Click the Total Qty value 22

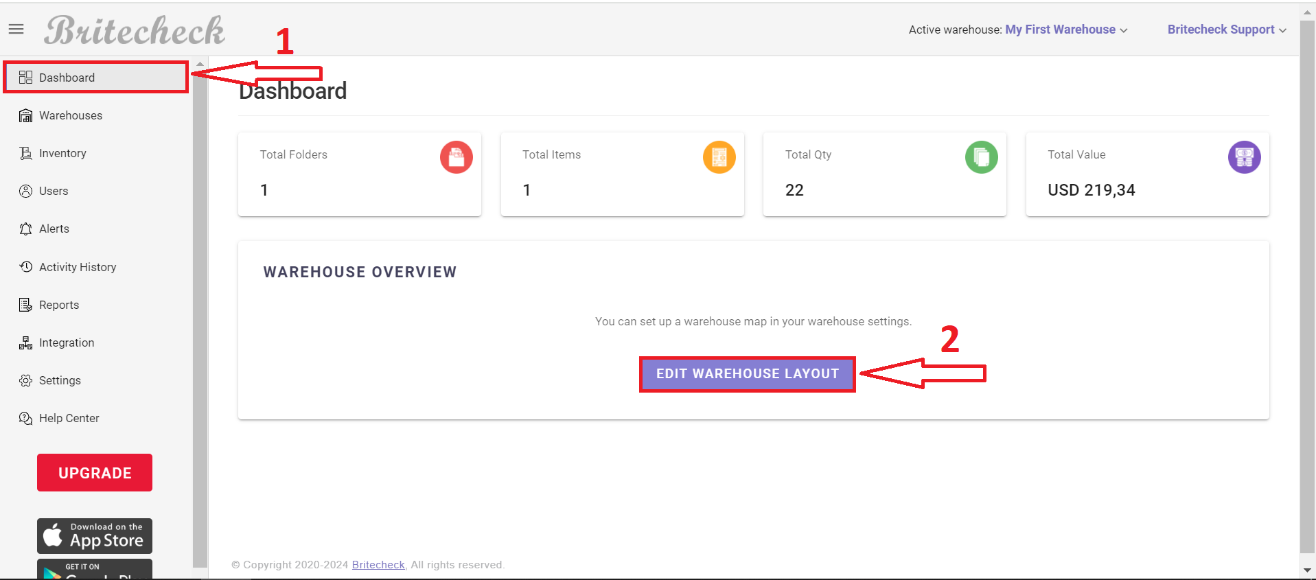[x=794, y=190]
